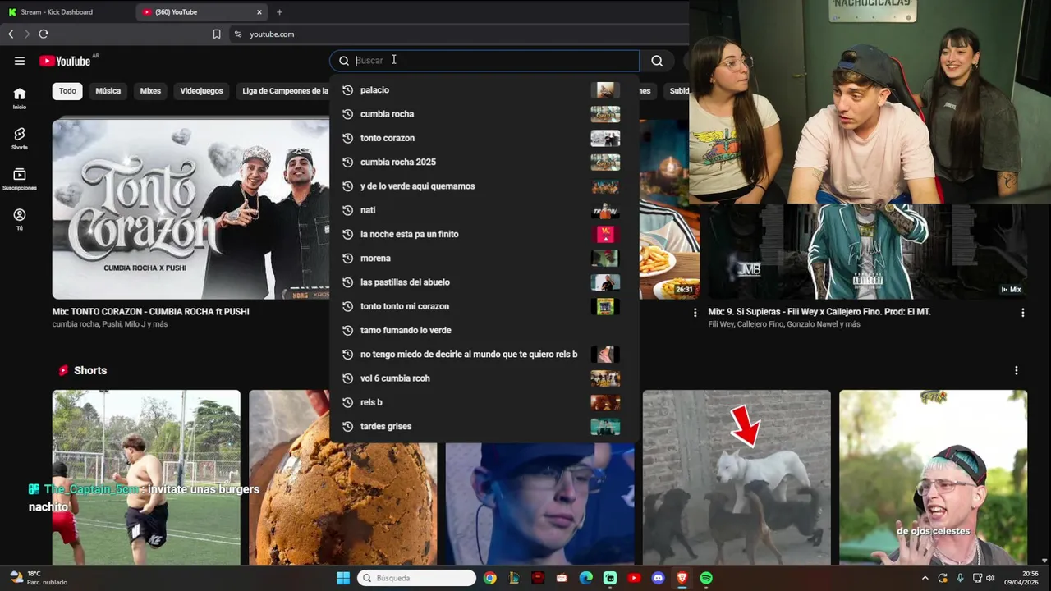Choose 'tamo fumando lo verde' suggestion
The height and width of the screenshot is (591, 1051).
click(484, 330)
